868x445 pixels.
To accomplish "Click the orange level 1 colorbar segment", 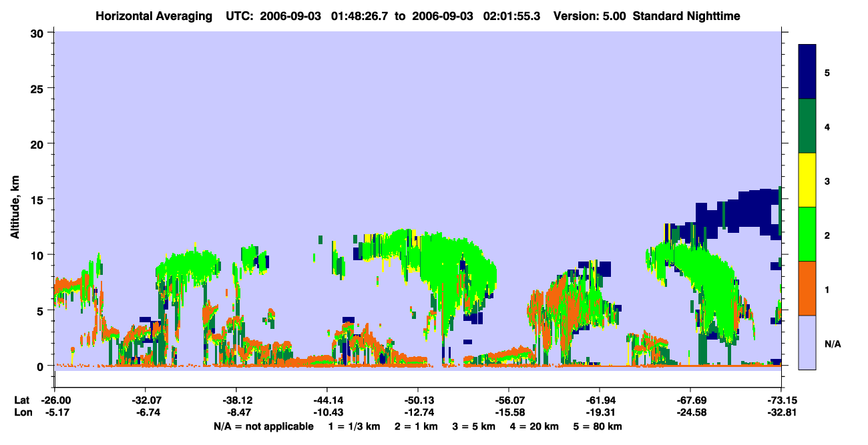I will (x=807, y=288).
